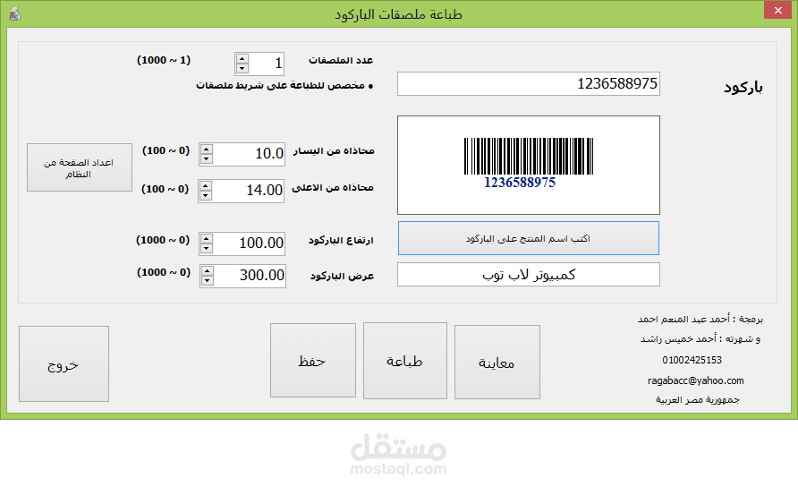Image resolution: width=798 pixels, height=487 pixels.
Task: Decrease label count with down arrow
Action: point(242,68)
